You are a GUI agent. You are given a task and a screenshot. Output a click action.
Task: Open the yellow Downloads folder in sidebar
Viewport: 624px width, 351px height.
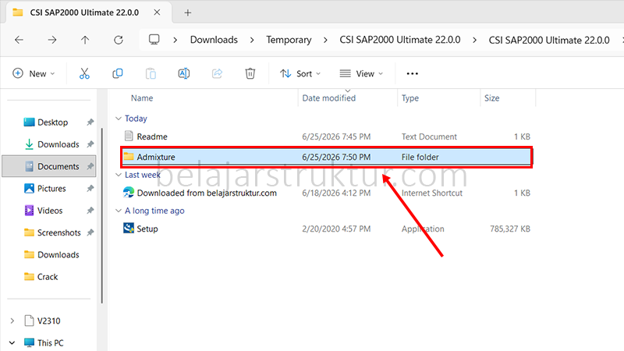pos(58,255)
